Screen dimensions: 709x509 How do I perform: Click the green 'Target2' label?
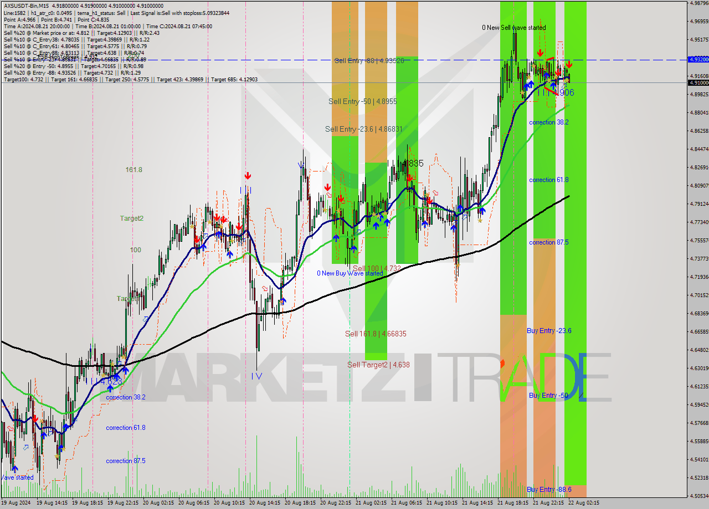coord(132,219)
